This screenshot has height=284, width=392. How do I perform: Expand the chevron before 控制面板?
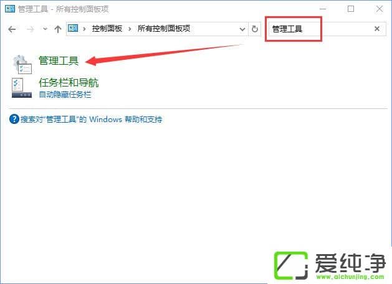click(85, 29)
